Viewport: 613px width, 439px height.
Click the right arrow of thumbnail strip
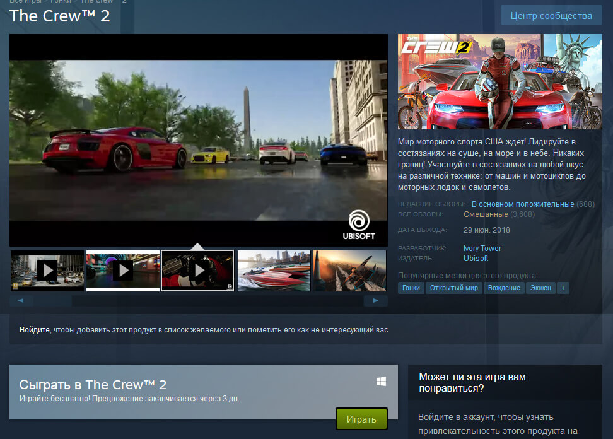click(376, 301)
